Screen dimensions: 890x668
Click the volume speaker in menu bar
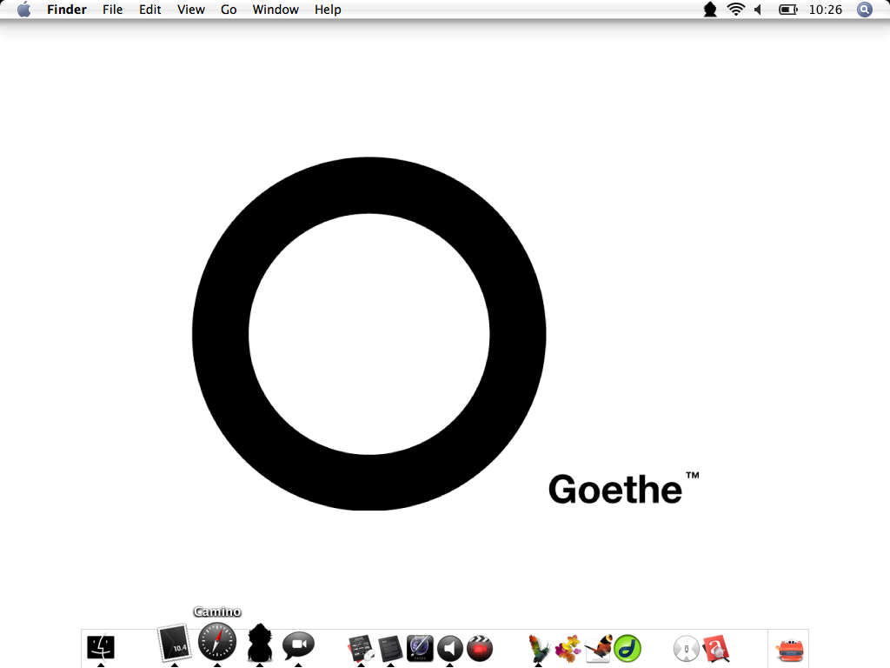click(x=758, y=10)
